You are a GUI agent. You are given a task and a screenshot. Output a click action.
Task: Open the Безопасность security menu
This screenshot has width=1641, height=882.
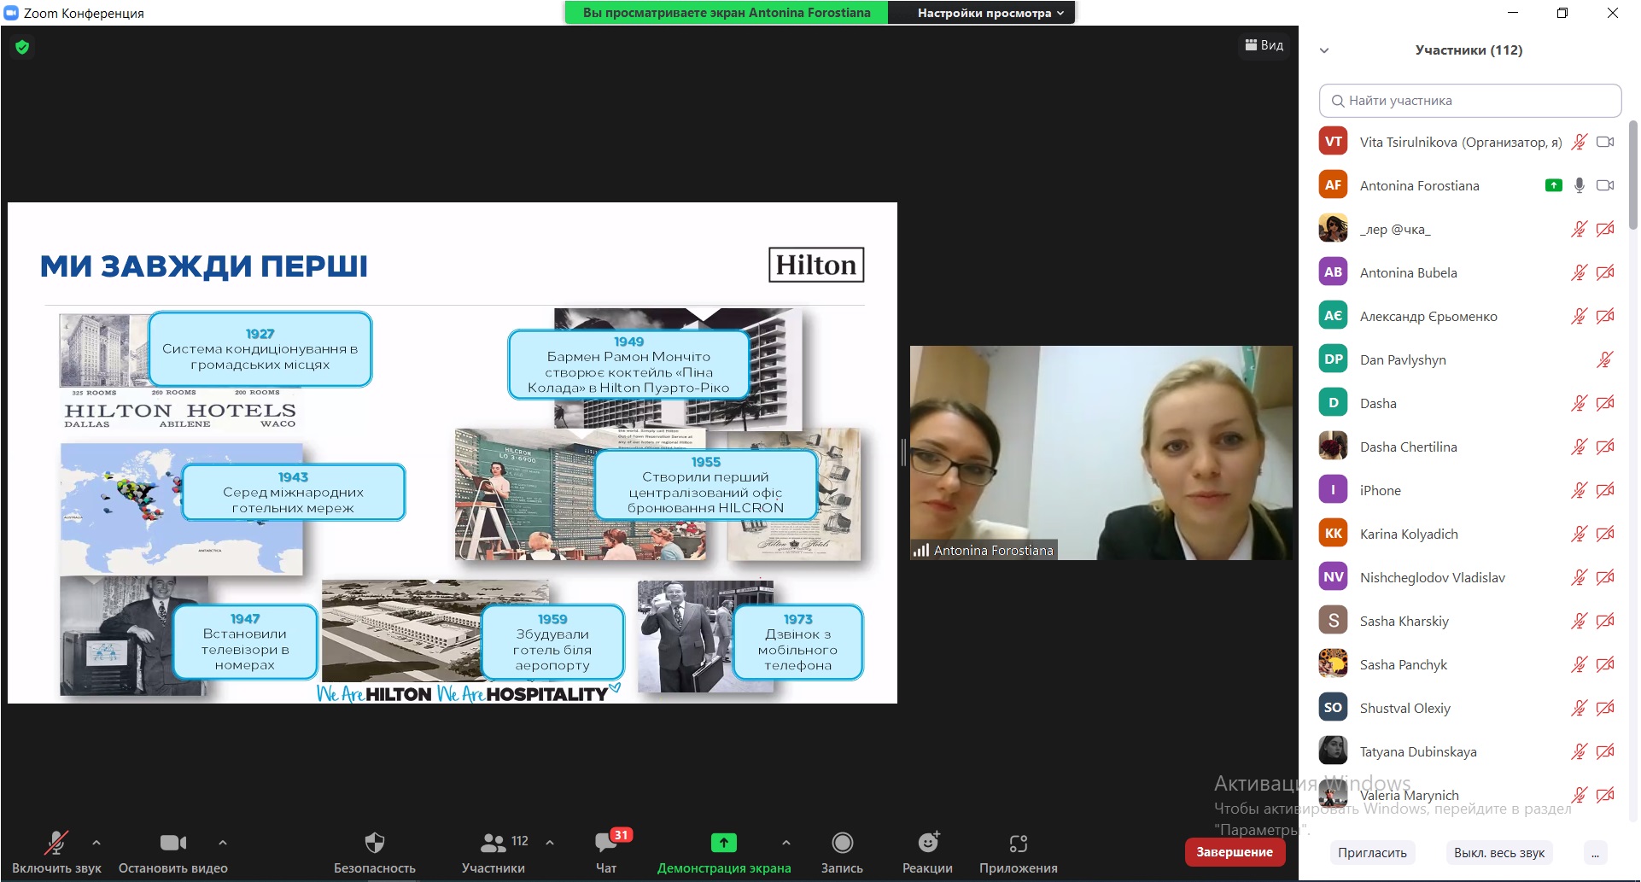pos(375,852)
